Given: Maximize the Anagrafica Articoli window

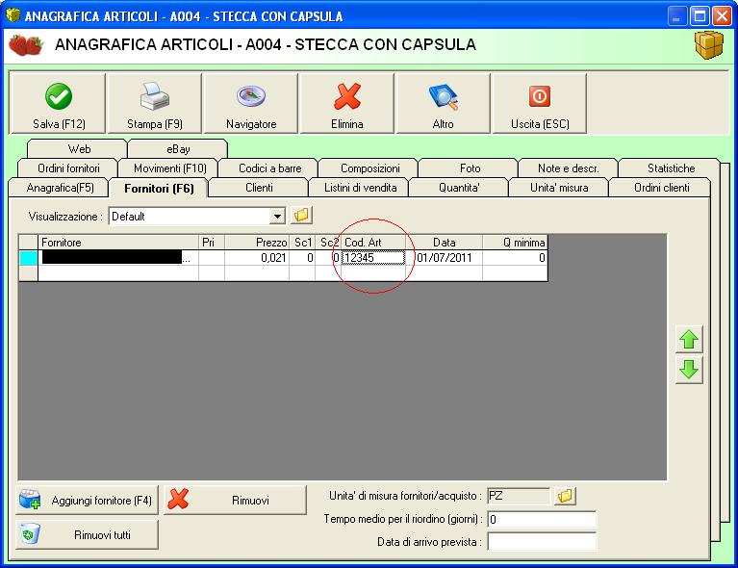Looking at the screenshot, I should point(700,16).
